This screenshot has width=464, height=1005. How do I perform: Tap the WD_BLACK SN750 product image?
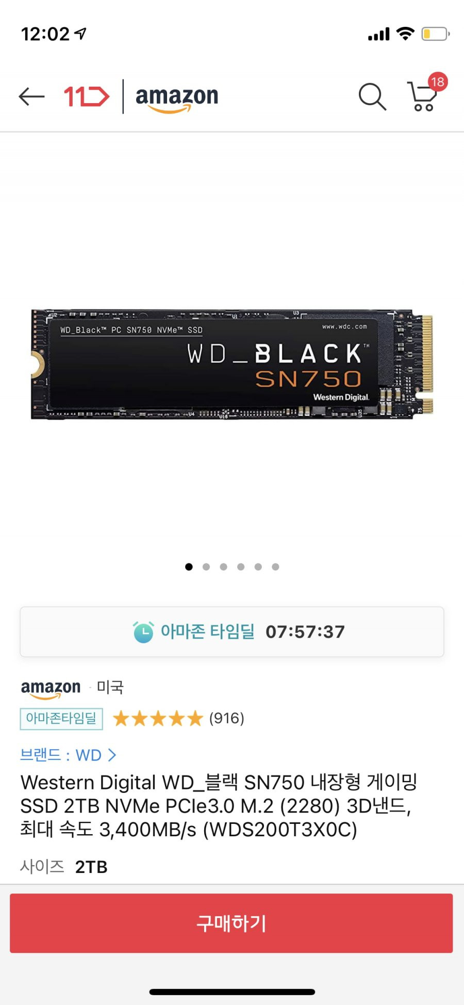[232, 364]
